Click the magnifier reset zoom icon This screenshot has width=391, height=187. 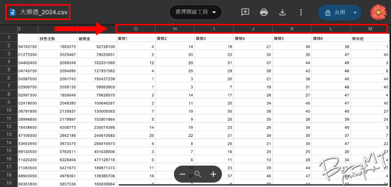tap(198, 174)
